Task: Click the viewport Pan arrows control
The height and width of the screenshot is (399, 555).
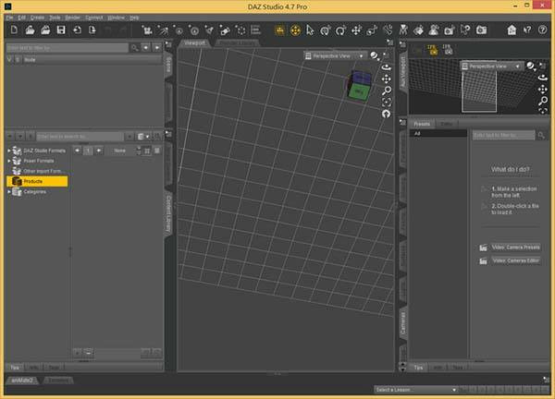Action: (x=386, y=79)
